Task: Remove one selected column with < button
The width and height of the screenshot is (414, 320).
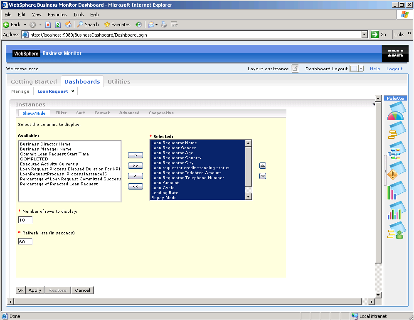Action: pos(136,176)
